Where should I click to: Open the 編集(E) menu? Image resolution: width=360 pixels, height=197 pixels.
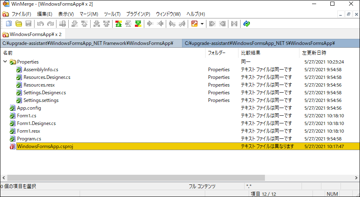point(45,14)
